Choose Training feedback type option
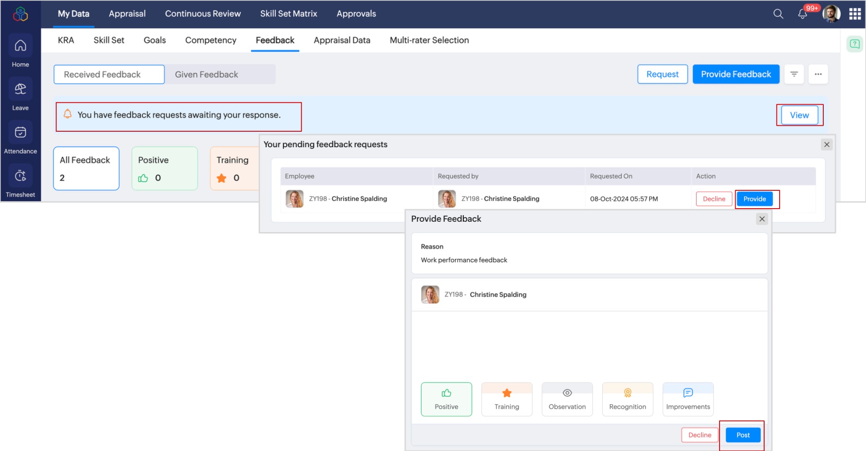 506,399
